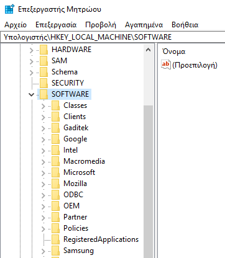The height and width of the screenshot is (258, 225).
Task: Click the tree scrollbar up arrow
Action: point(148,50)
